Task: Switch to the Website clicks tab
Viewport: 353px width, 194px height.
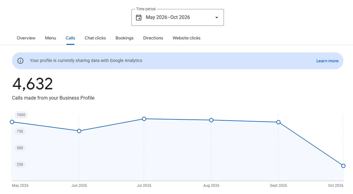Action: click(186, 38)
